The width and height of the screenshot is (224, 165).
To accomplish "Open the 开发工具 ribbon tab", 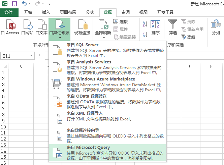I will pos(165,12).
